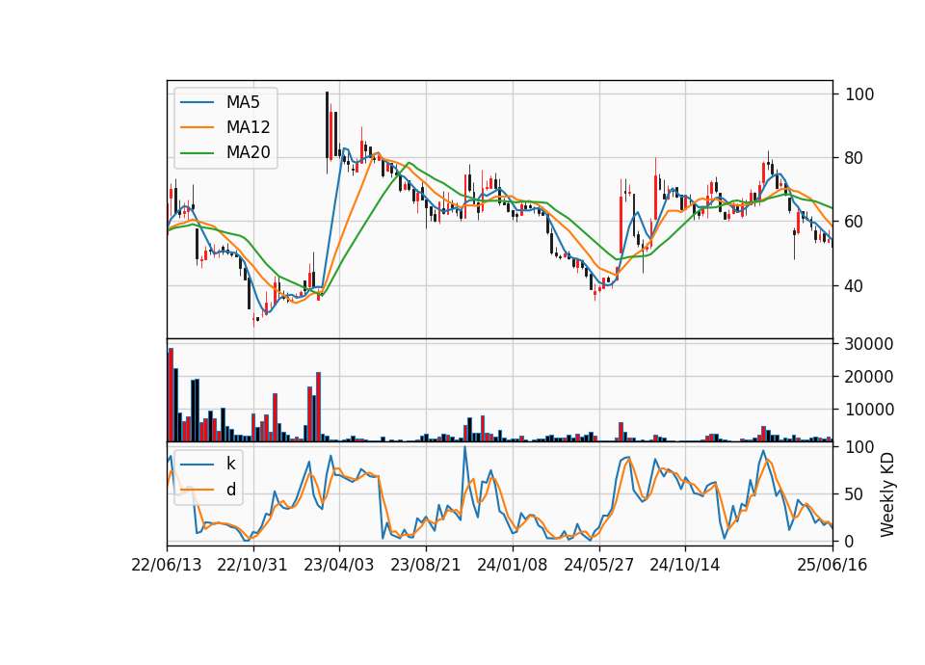The width and height of the screenshot is (925, 665).
Task: Click the d legend label in KD panel
Action: click(x=231, y=490)
